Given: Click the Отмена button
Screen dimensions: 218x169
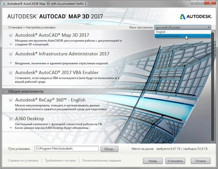Looking at the screenshot, I should (200, 161).
